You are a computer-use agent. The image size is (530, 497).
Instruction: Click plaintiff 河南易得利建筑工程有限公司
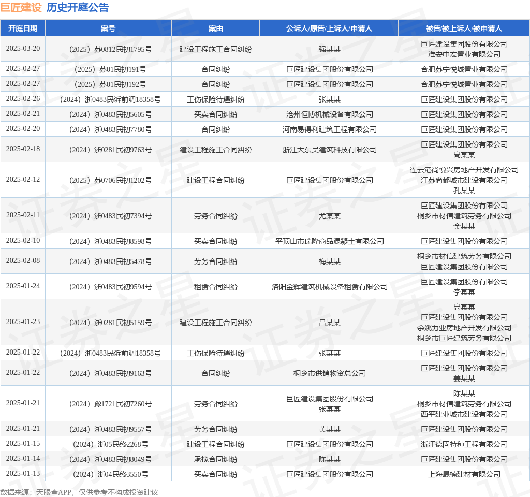pyautogui.click(x=330, y=129)
